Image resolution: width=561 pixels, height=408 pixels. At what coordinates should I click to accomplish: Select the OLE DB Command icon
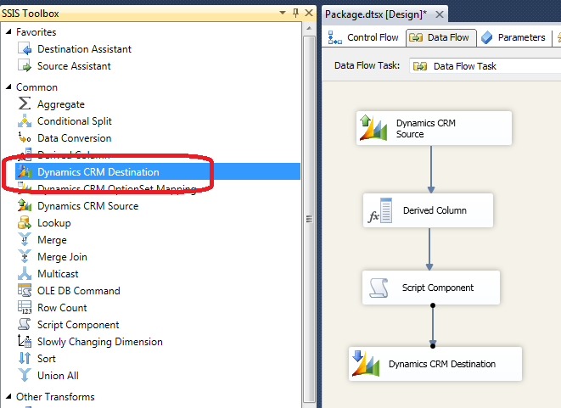click(x=25, y=290)
